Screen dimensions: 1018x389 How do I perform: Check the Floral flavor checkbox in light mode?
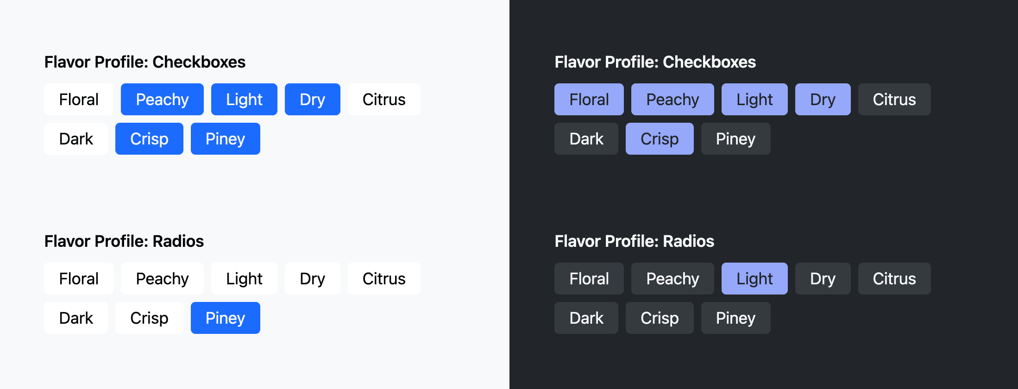pyautogui.click(x=78, y=99)
